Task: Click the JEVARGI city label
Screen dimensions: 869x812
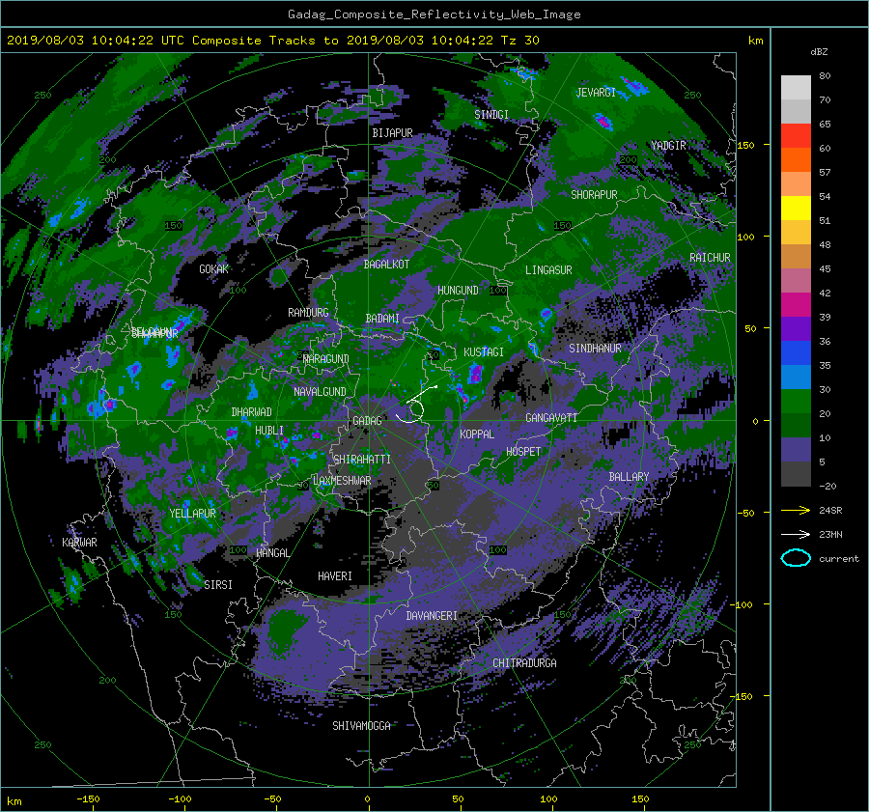Action: tap(596, 93)
